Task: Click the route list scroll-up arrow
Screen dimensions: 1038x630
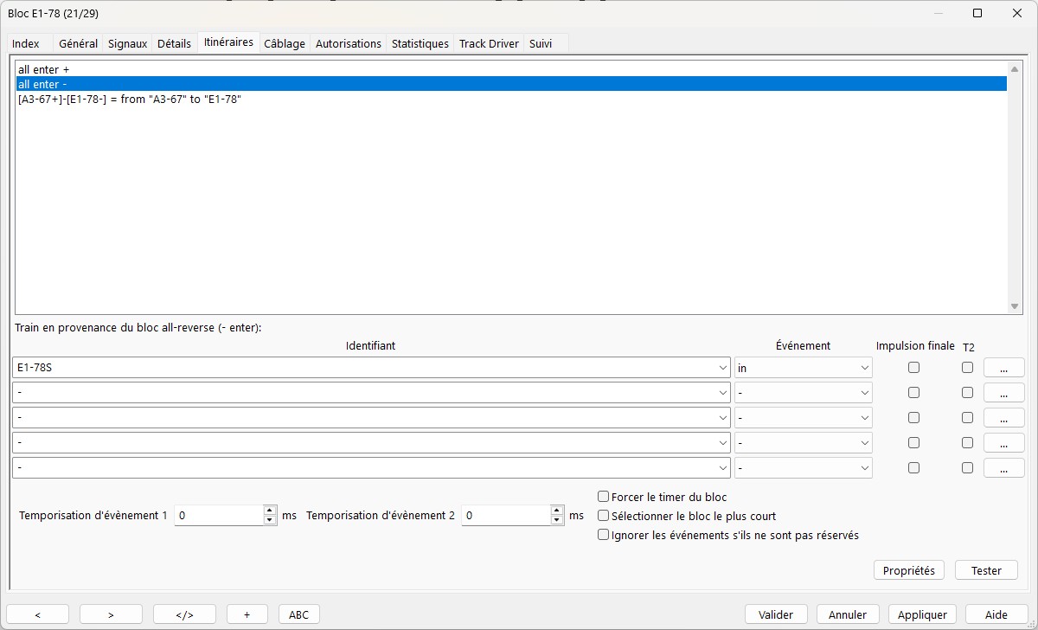Action: [1016, 69]
